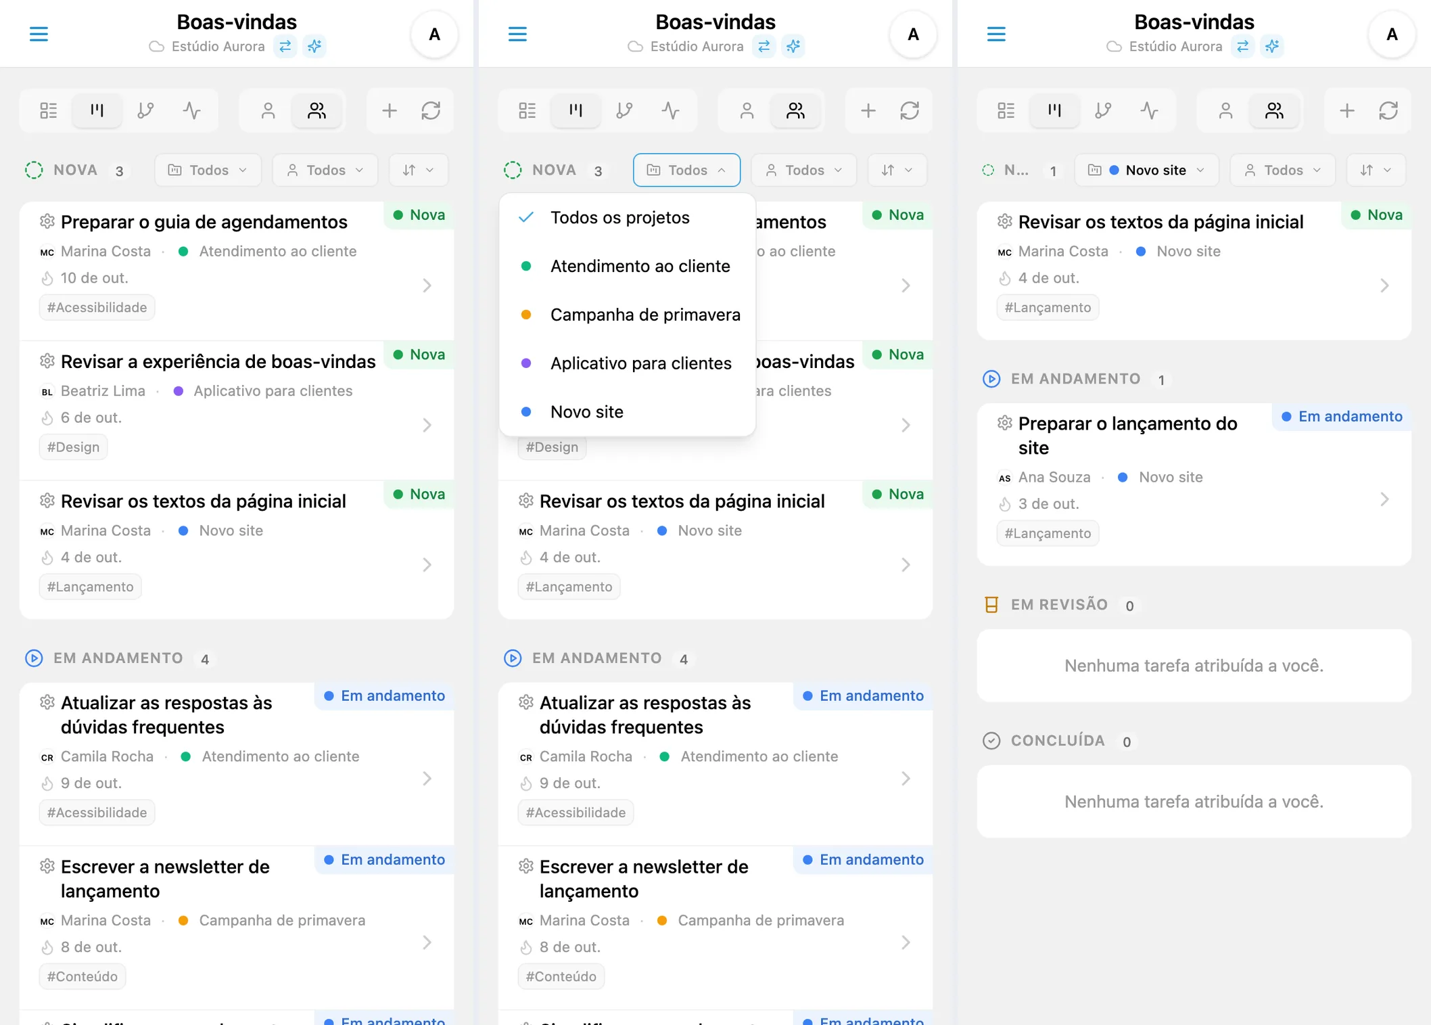1431x1025 pixels.
Task: Open hamburger menu in left panel
Action: (39, 34)
